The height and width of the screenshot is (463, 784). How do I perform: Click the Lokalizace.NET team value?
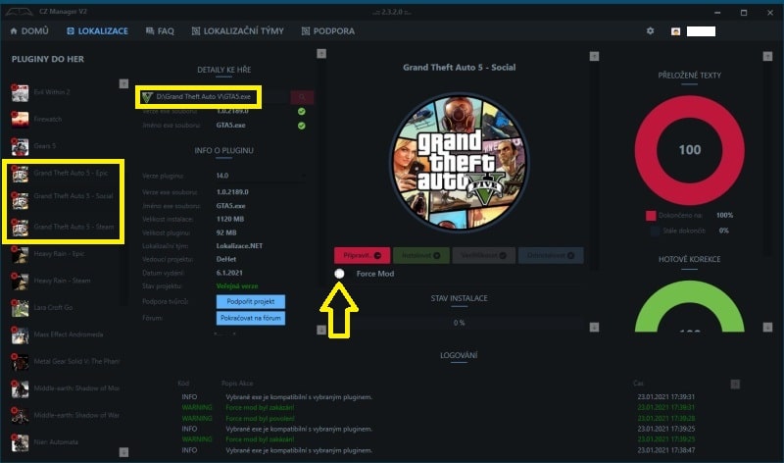tap(239, 246)
